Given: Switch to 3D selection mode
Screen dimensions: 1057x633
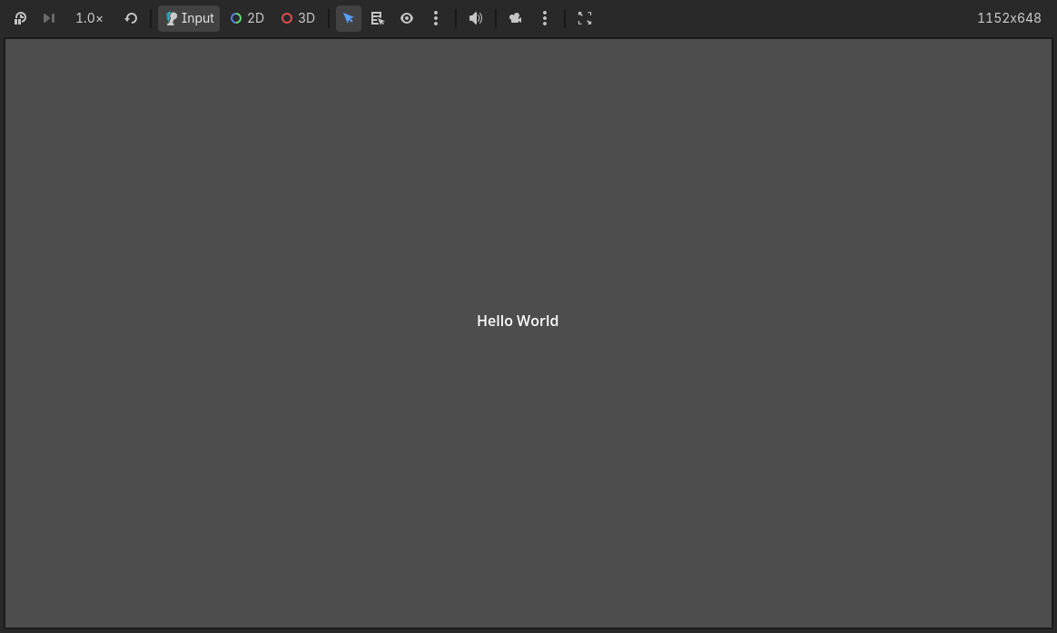Looking at the screenshot, I should click(x=298, y=18).
